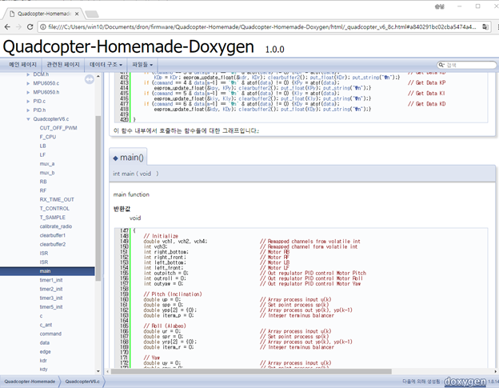The width and height of the screenshot is (499, 388).
Task: Click the search magnifier icon
Action: tap(441, 65)
